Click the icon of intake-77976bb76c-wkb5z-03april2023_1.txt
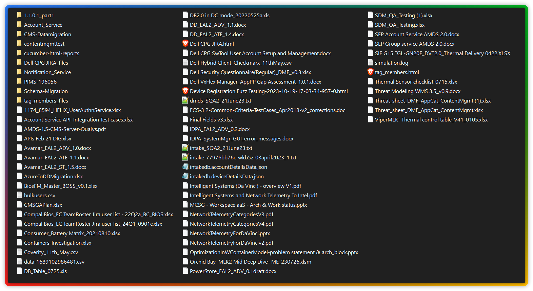 (x=185, y=157)
